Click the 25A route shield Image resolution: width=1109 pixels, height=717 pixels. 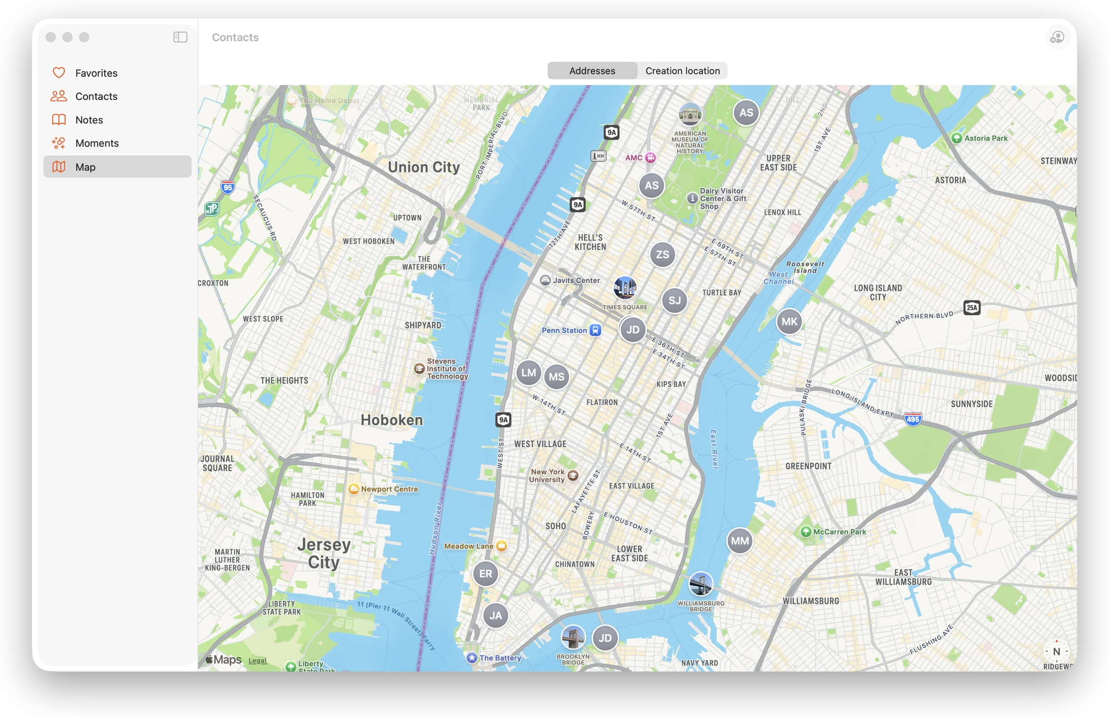972,307
